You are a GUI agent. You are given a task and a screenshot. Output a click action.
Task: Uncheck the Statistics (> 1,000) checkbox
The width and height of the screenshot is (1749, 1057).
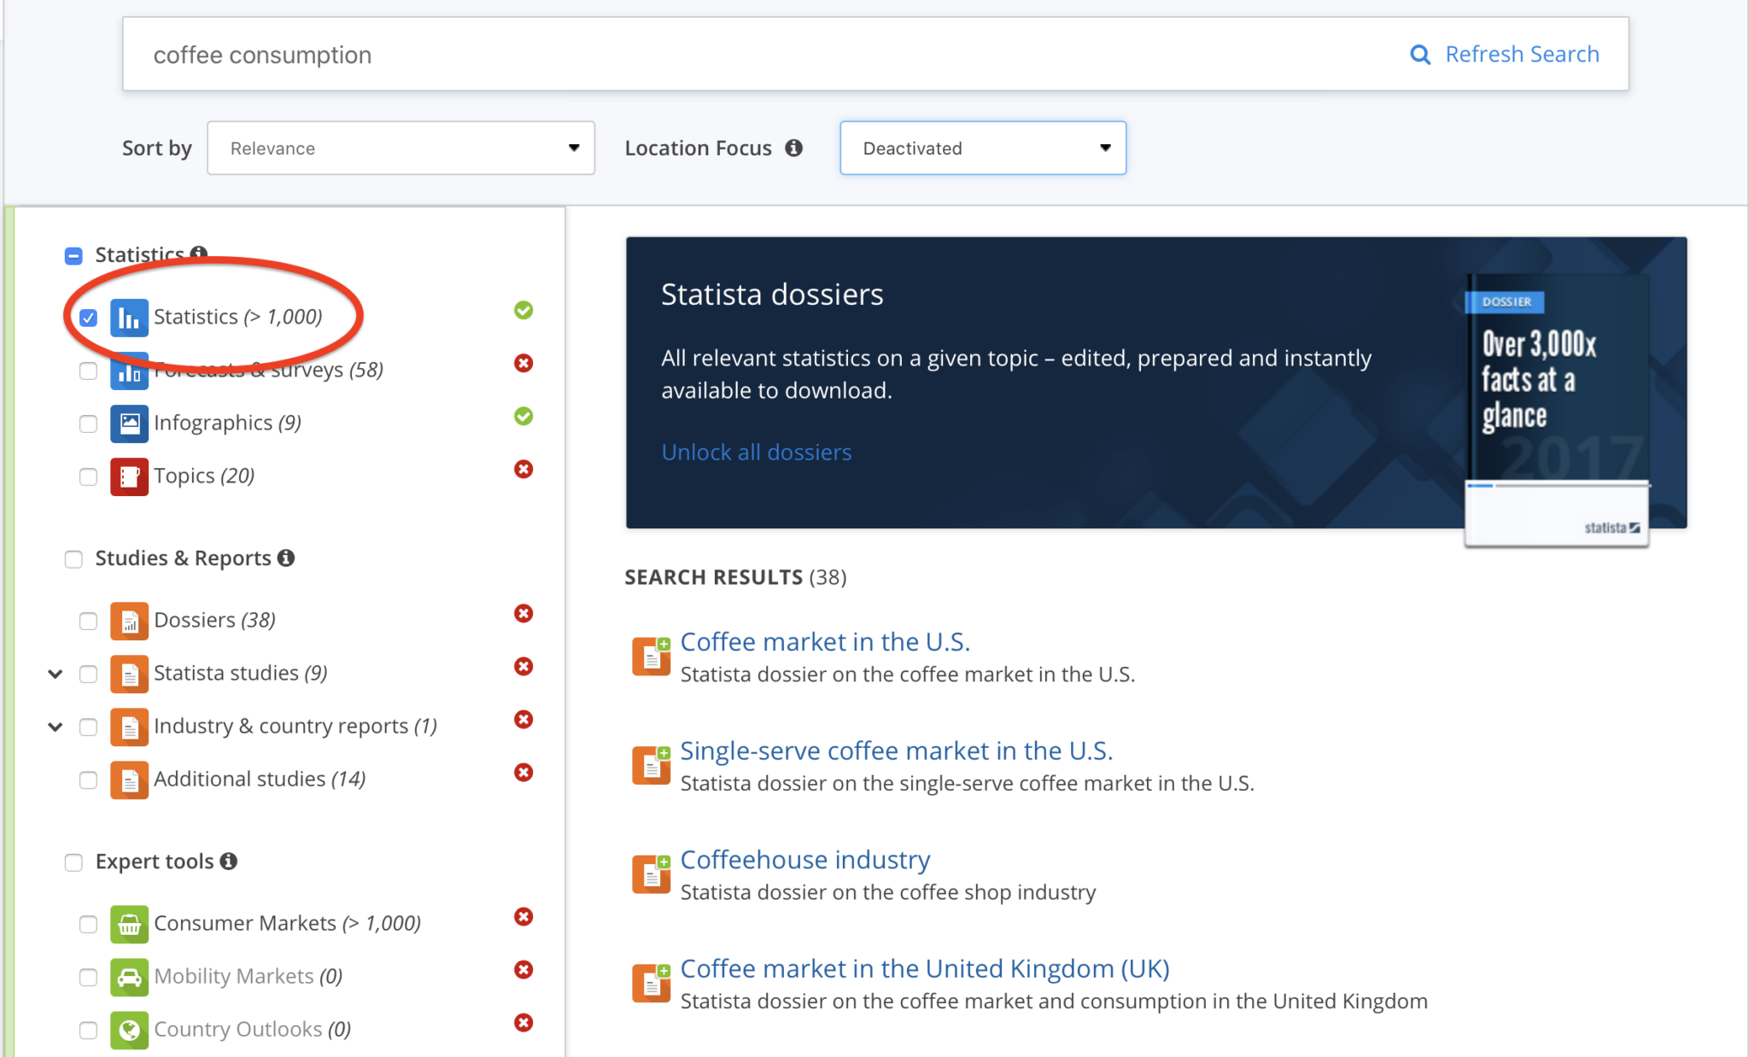[x=88, y=318]
